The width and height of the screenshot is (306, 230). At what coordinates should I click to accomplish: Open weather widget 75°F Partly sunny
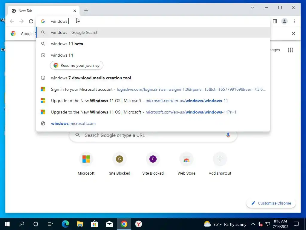tap(225, 224)
